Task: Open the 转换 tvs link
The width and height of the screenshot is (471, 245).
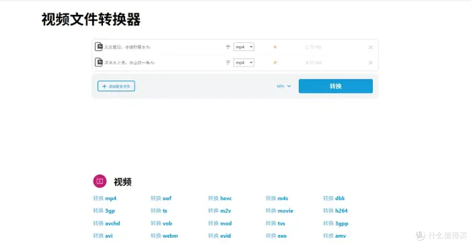Action: (x=276, y=223)
